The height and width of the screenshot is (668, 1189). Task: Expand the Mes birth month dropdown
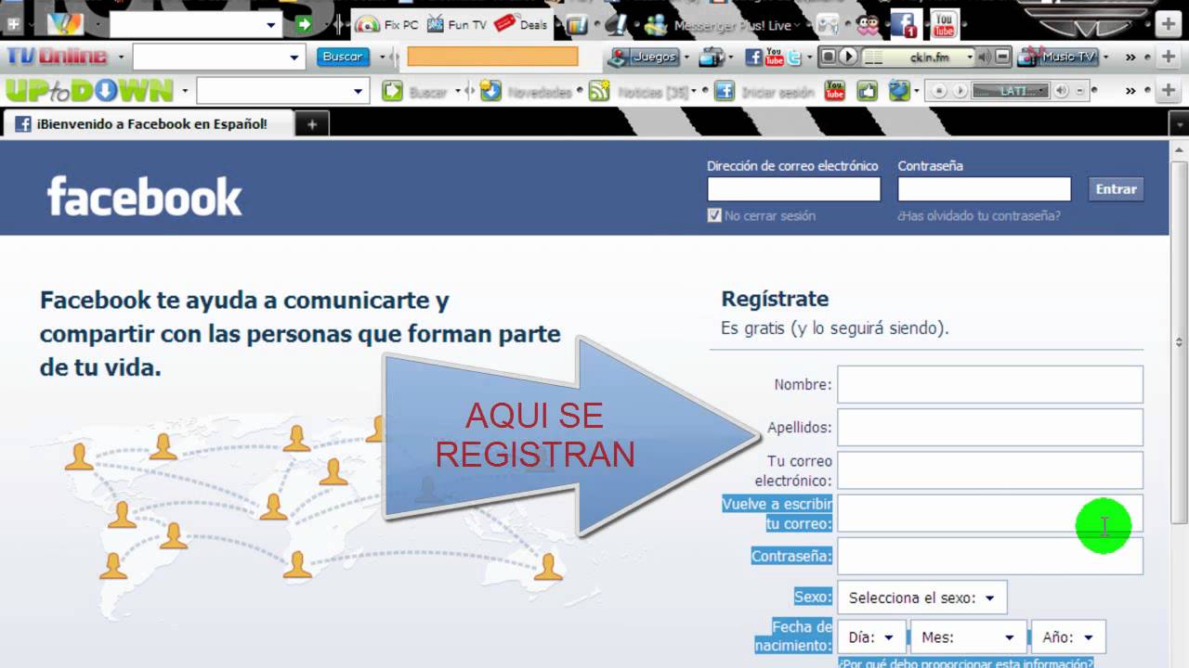(969, 637)
